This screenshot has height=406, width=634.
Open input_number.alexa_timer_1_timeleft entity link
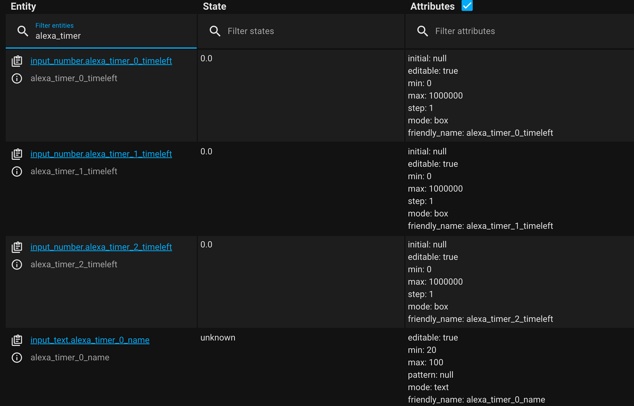point(101,154)
